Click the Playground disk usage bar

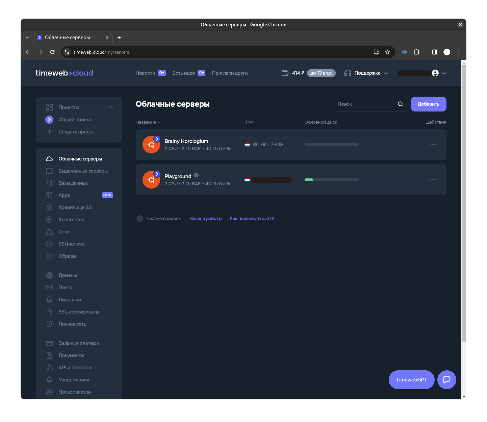coord(332,180)
